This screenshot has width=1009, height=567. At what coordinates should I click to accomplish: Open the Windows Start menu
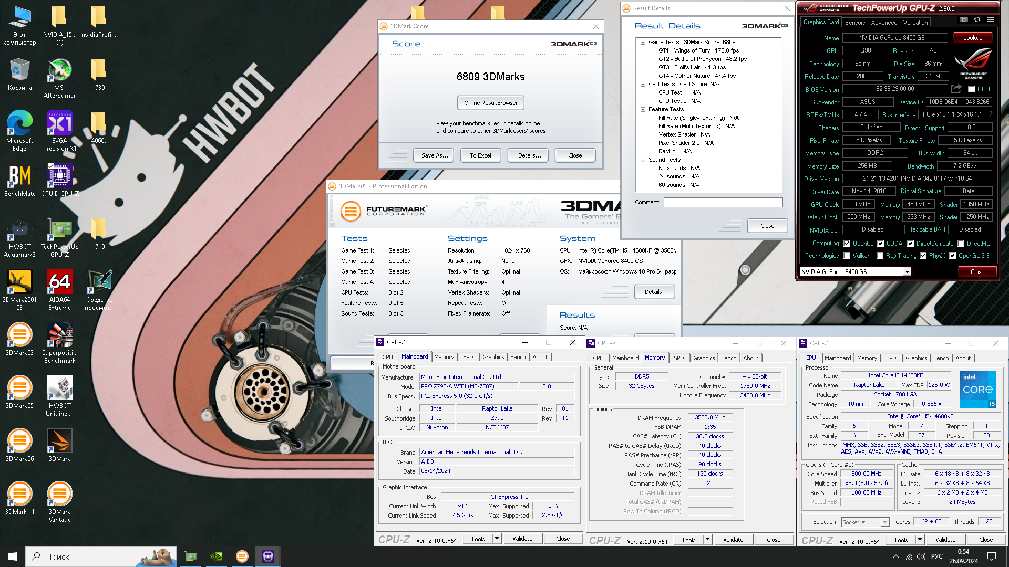pos(13,556)
